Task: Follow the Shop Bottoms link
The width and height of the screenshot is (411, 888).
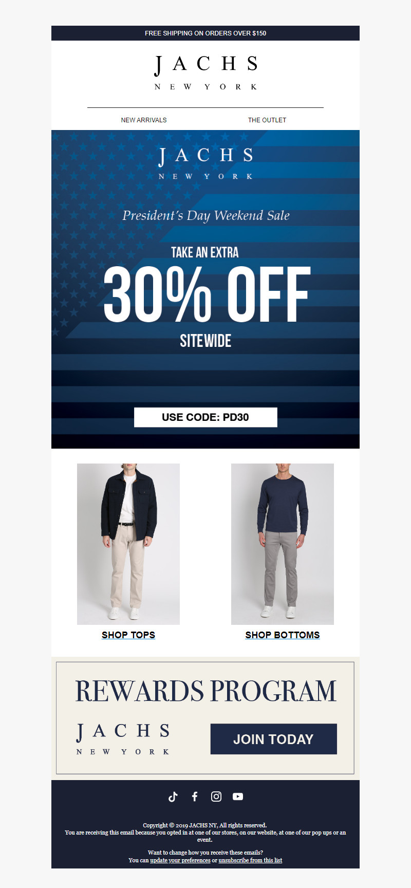Action: tap(283, 635)
